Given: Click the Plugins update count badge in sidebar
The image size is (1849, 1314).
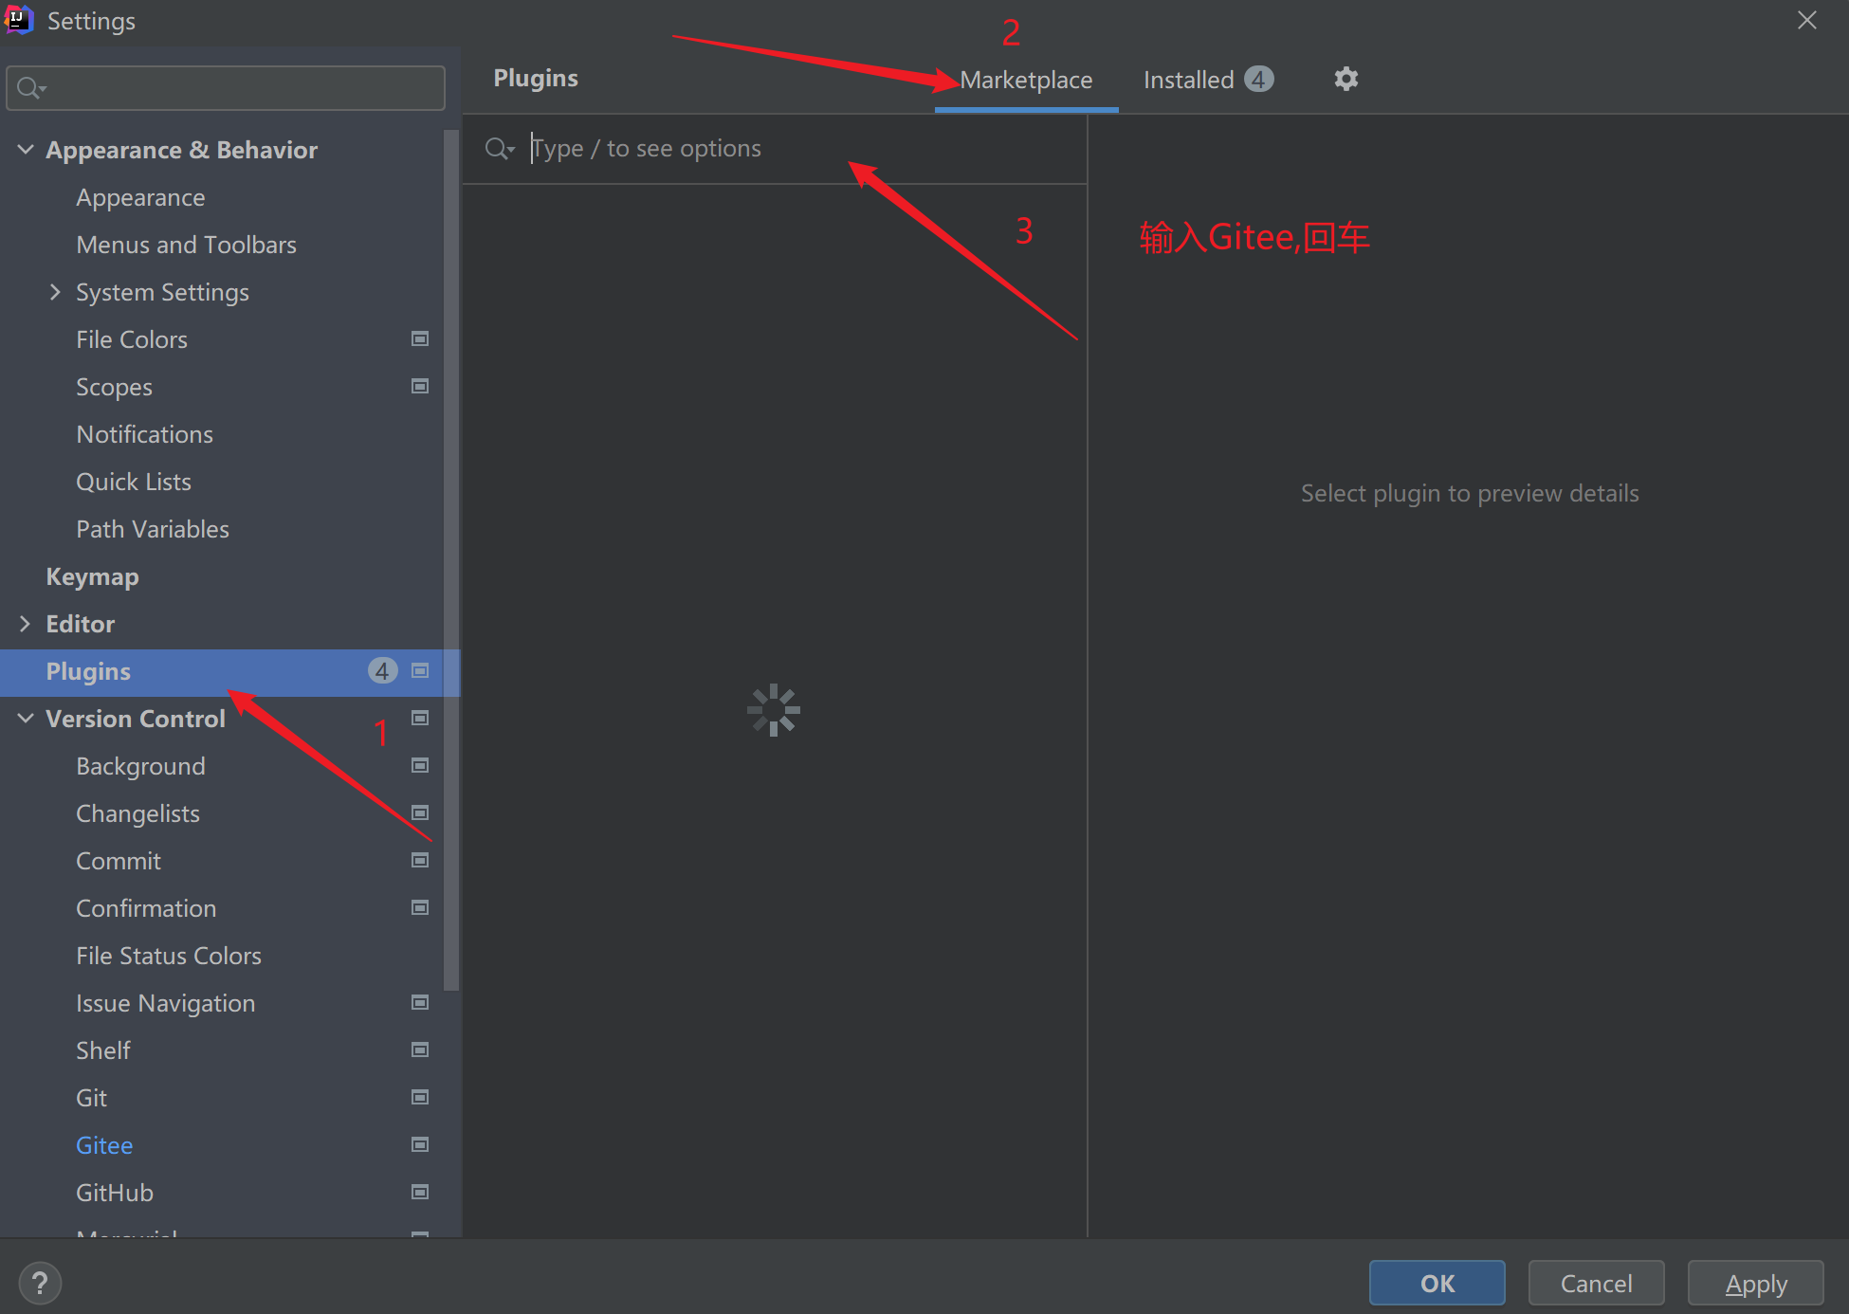Looking at the screenshot, I should point(382,671).
